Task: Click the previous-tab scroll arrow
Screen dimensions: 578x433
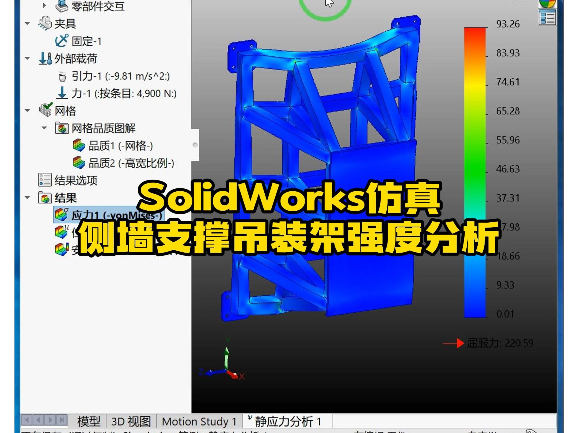Action: coord(38,420)
